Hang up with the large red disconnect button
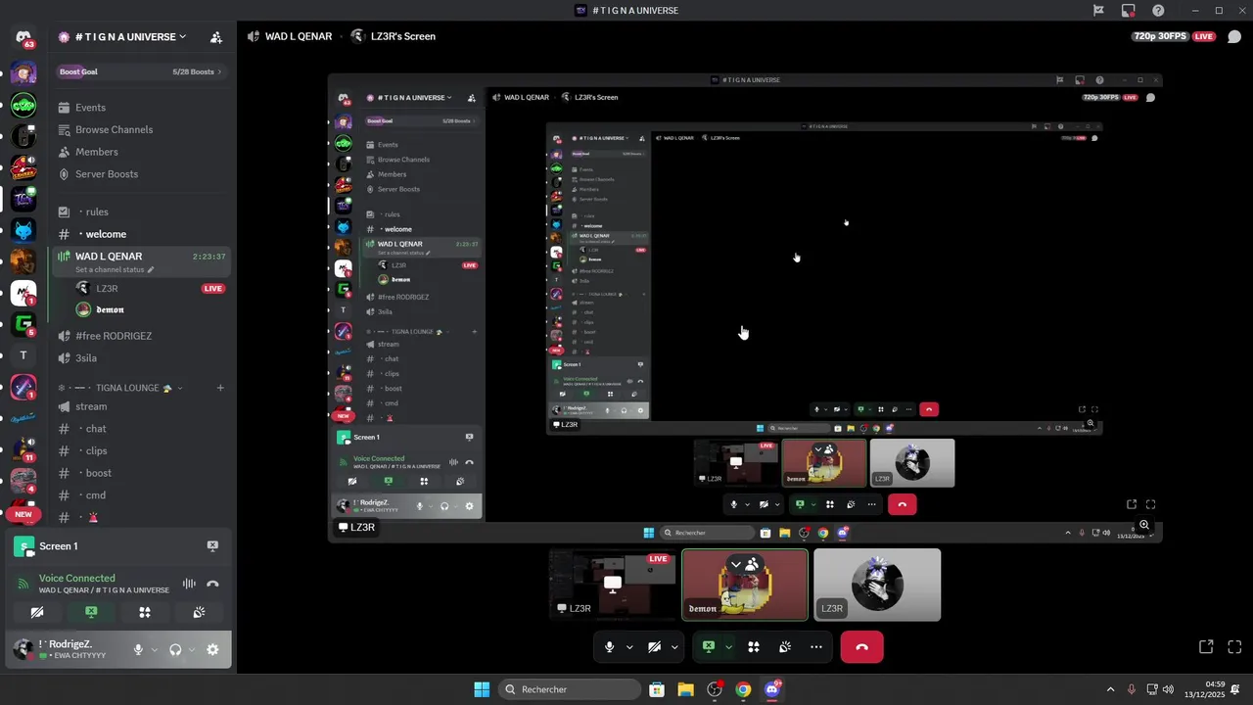Viewport: 1253px width, 705px height. coord(861,647)
